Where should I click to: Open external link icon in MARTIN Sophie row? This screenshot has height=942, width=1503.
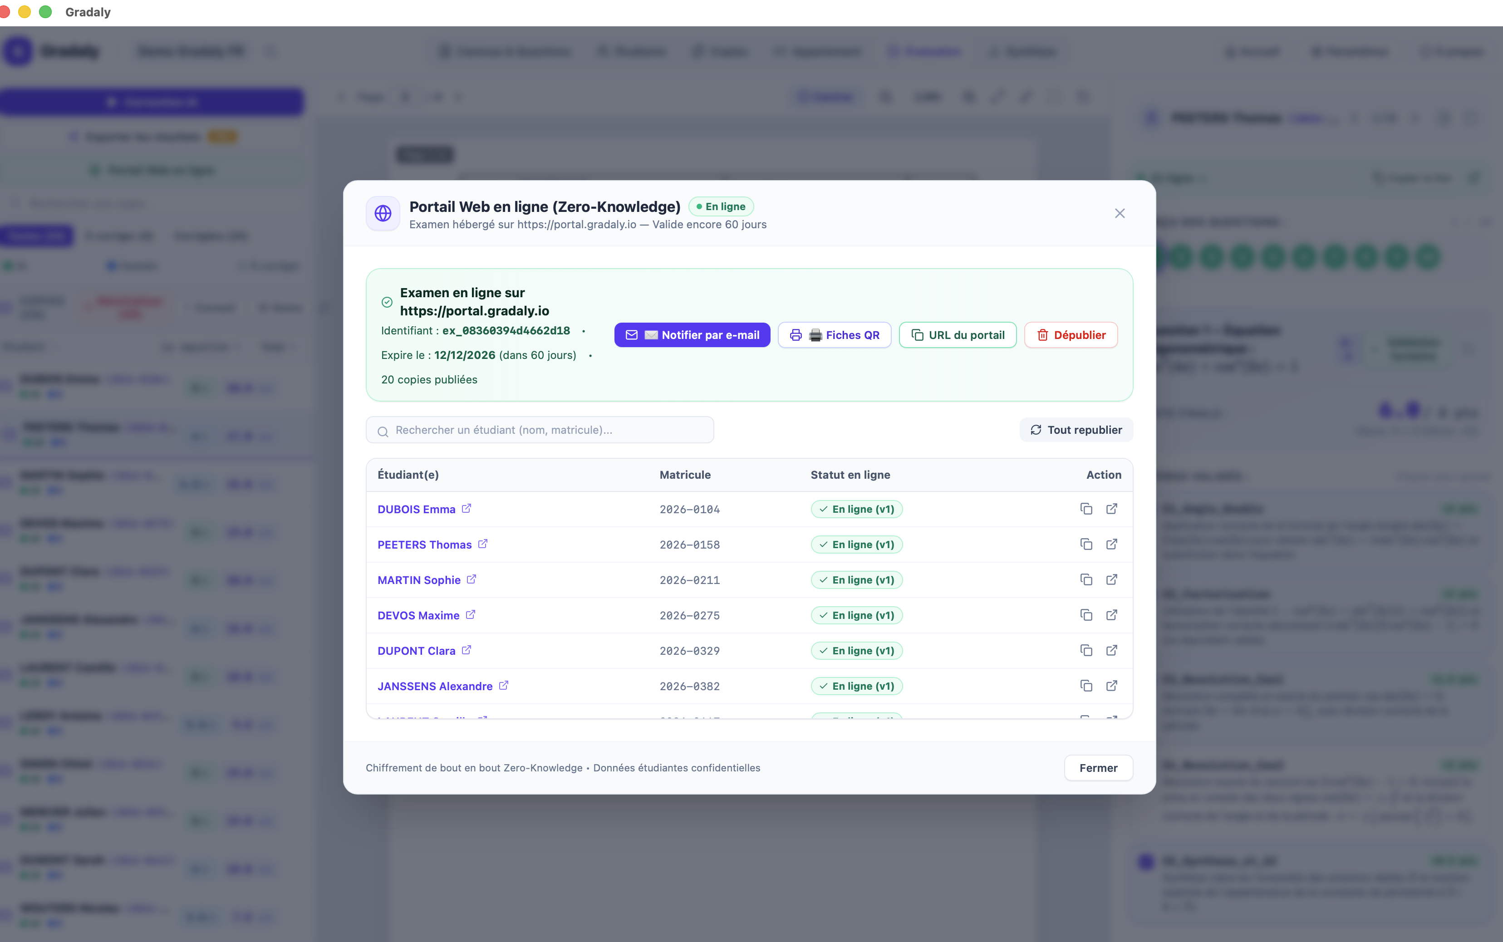pos(1111,580)
